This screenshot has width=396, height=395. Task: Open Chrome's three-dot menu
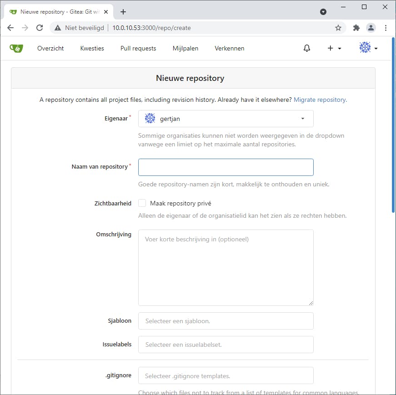[386, 28]
